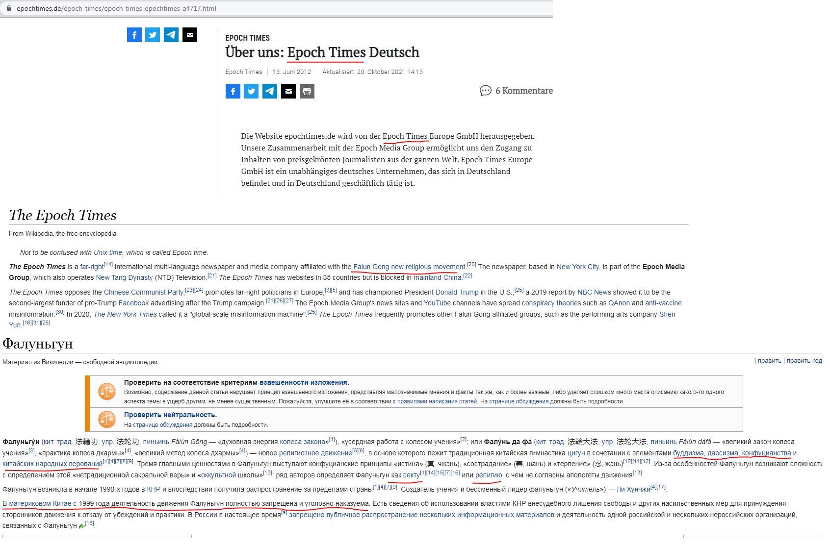Screen dimensions: 830x546
Task: Click the Twitter share icon in the left sidebar
Action: tap(153, 35)
